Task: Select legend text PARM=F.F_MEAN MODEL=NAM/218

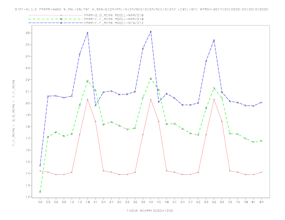Action: click(x=114, y=19)
